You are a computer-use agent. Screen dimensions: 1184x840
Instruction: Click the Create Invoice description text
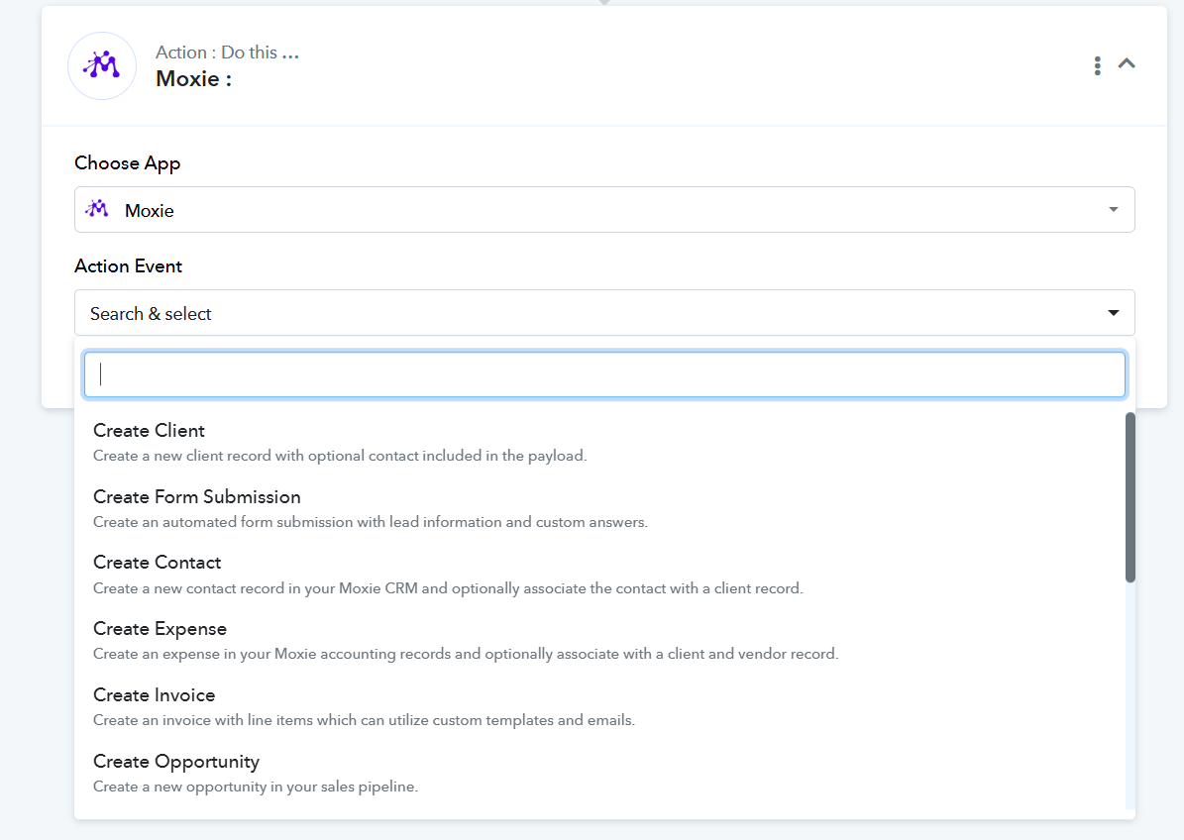click(364, 720)
